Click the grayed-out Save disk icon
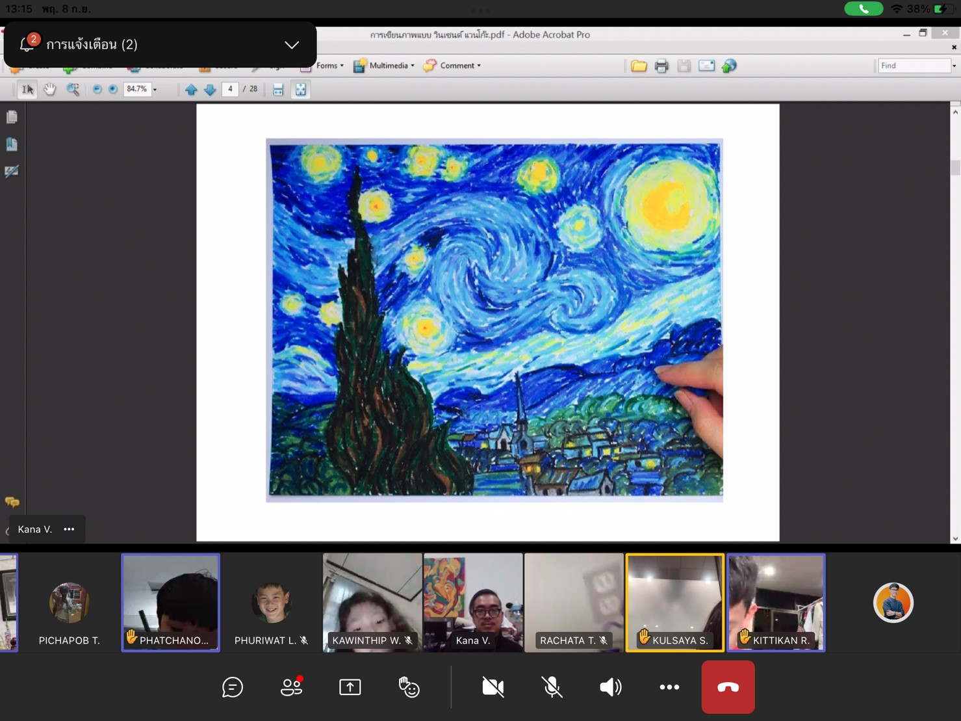This screenshot has width=961, height=721. 684,66
